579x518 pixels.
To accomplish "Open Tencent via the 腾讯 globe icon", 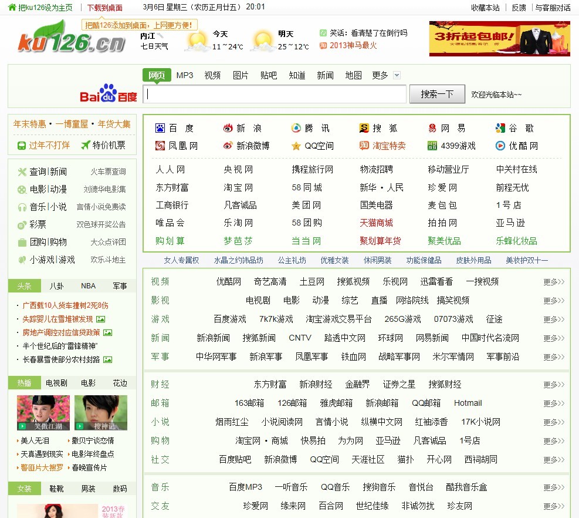I will tap(295, 127).
